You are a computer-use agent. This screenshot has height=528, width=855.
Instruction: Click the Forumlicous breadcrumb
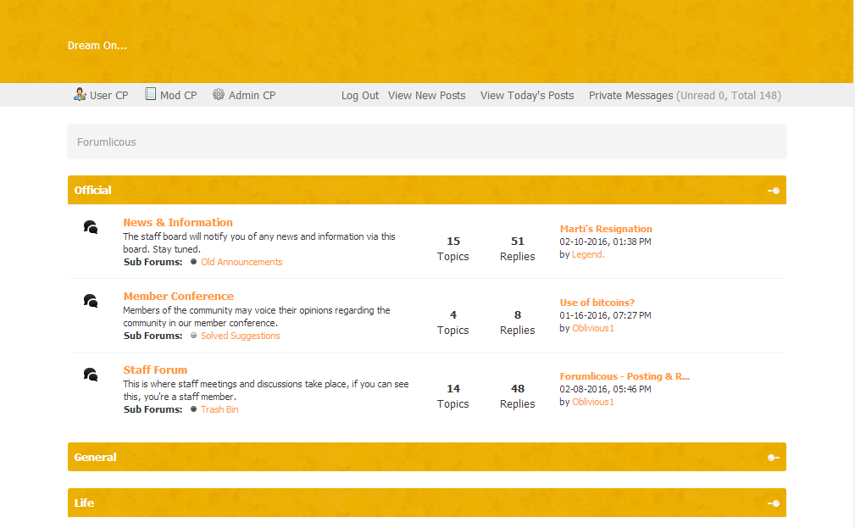106,142
